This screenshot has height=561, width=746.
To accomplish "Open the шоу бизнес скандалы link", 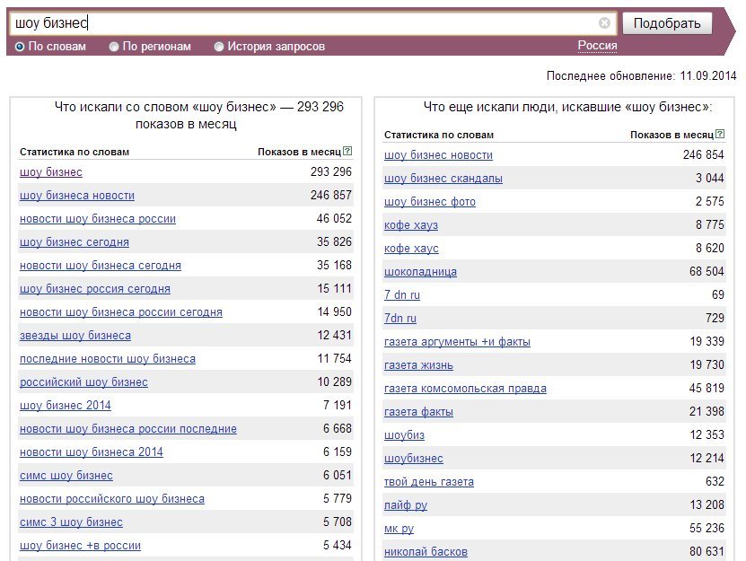I will pos(443,178).
